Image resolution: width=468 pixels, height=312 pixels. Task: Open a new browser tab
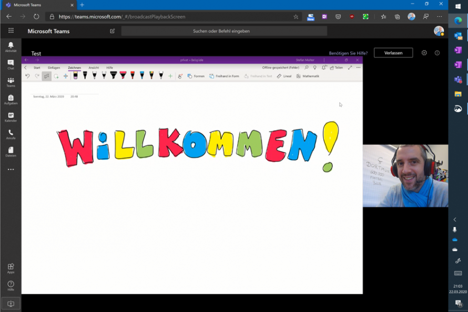[82, 5]
